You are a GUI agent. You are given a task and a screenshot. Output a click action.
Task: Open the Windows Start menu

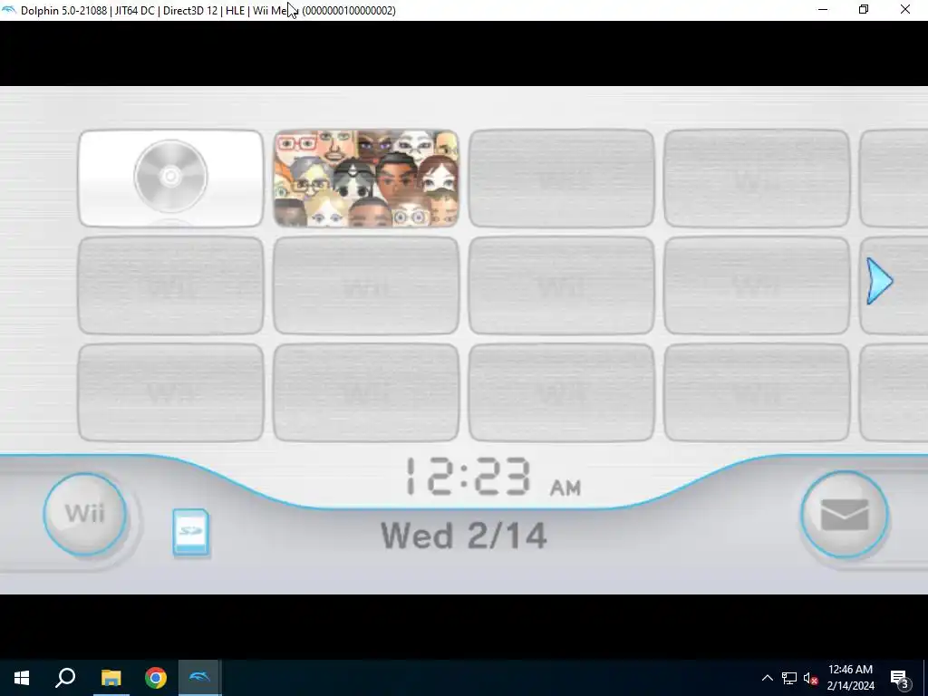(x=22, y=678)
